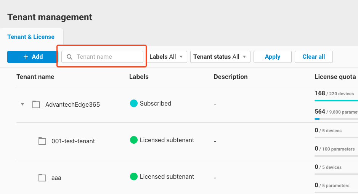Viewport: 358px width, 194px height.
Task: Click 001-test-tenant folder icon
Action: pos(42,141)
